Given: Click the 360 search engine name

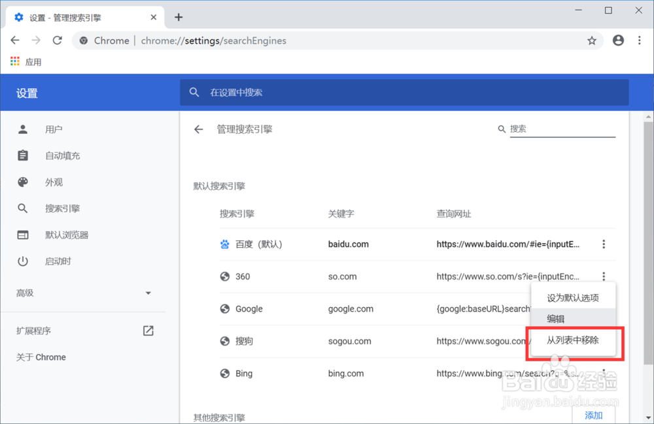Looking at the screenshot, I should coord(243,276).
